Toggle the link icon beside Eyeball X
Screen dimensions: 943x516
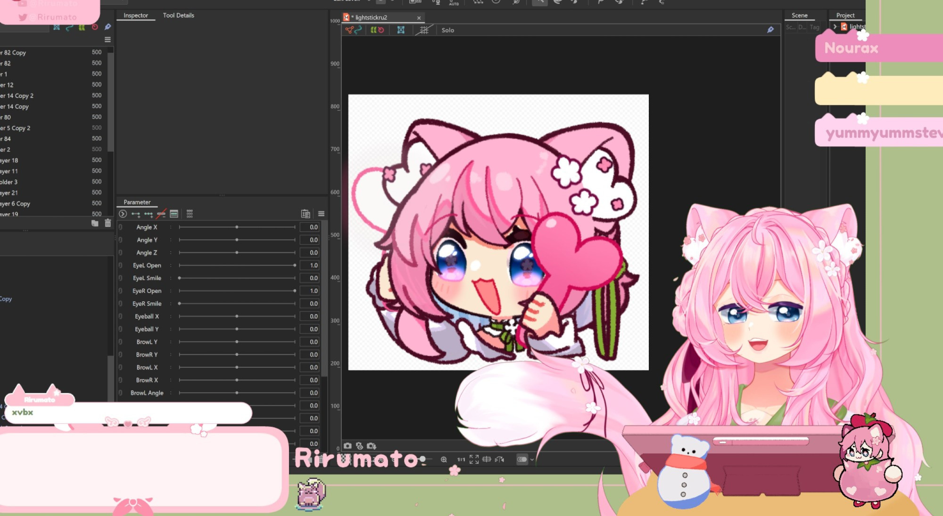[121, 316]
